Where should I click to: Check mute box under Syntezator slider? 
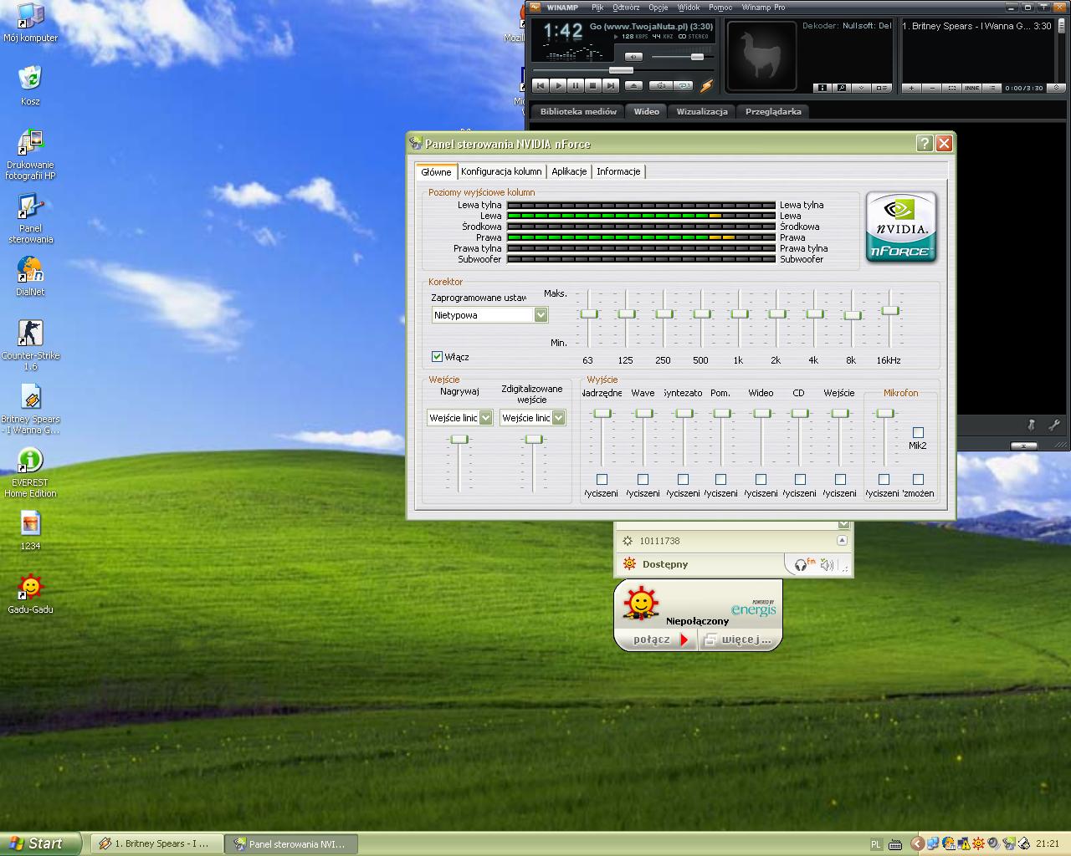683,479
